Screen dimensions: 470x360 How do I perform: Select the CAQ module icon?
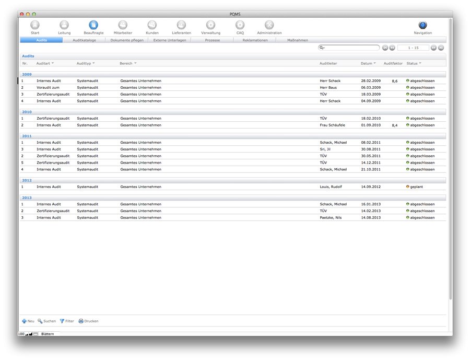pyautogui.click(x=240, y=25)
